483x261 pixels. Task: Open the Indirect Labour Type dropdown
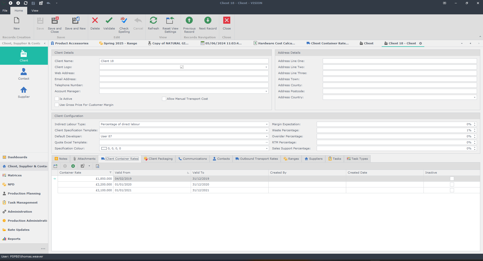267,124
